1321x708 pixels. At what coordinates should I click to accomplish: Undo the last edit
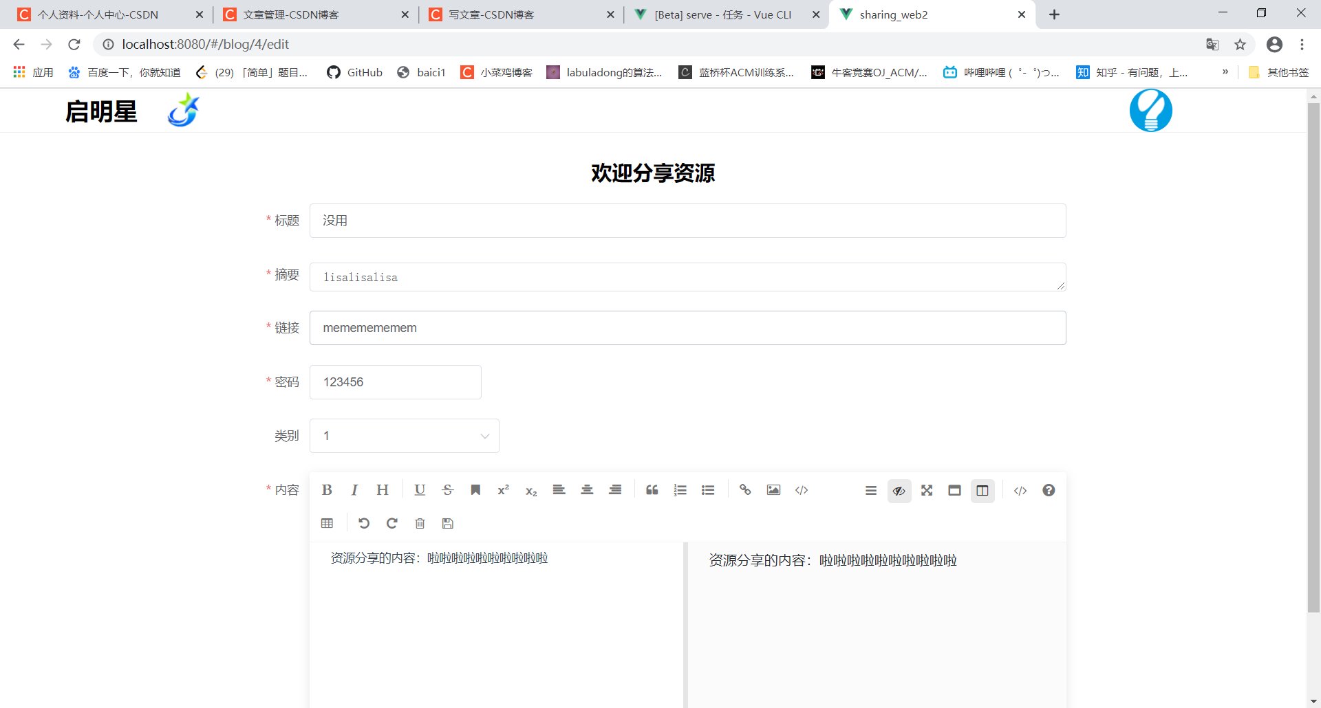[x=364, y=523]
